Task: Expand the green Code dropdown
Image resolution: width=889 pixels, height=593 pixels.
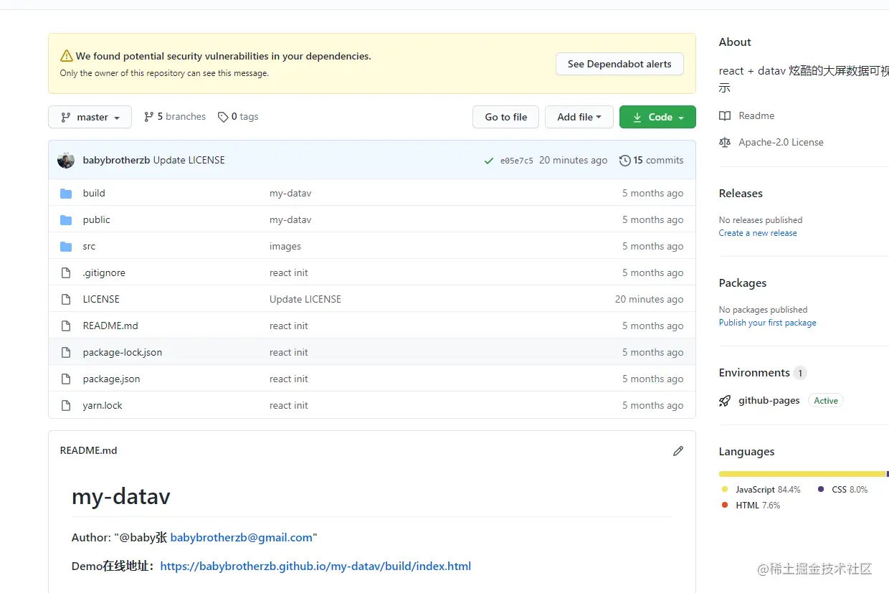Action: (657, 117)
